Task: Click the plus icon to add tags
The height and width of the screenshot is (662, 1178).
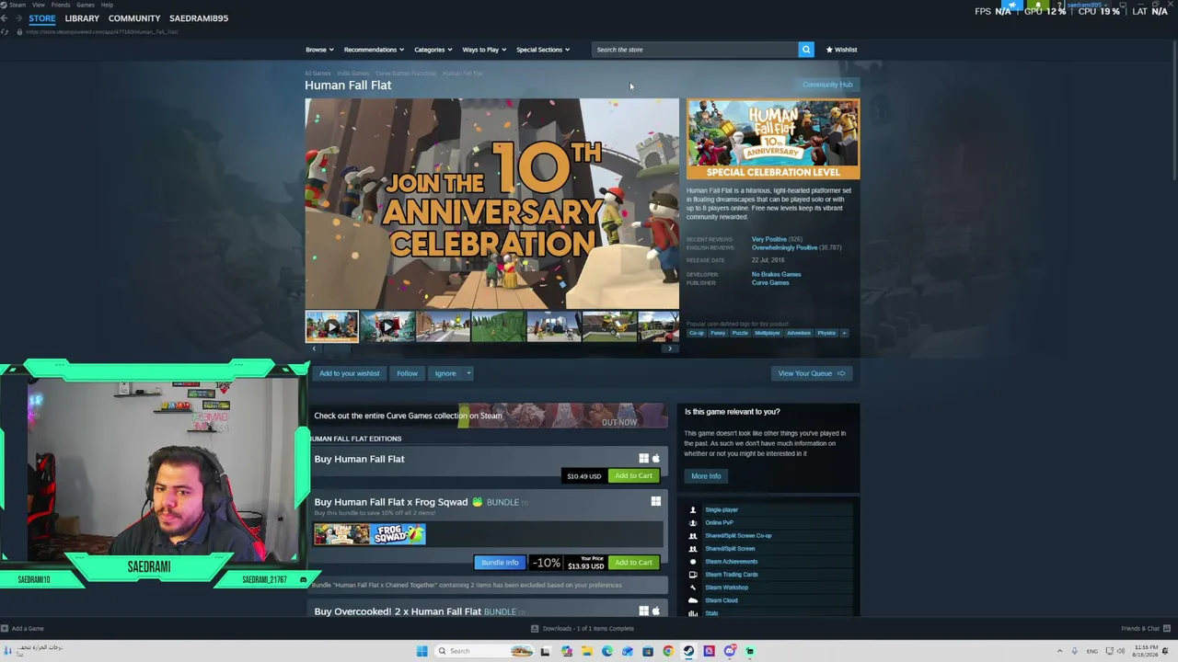Action: tap(844, 333)
